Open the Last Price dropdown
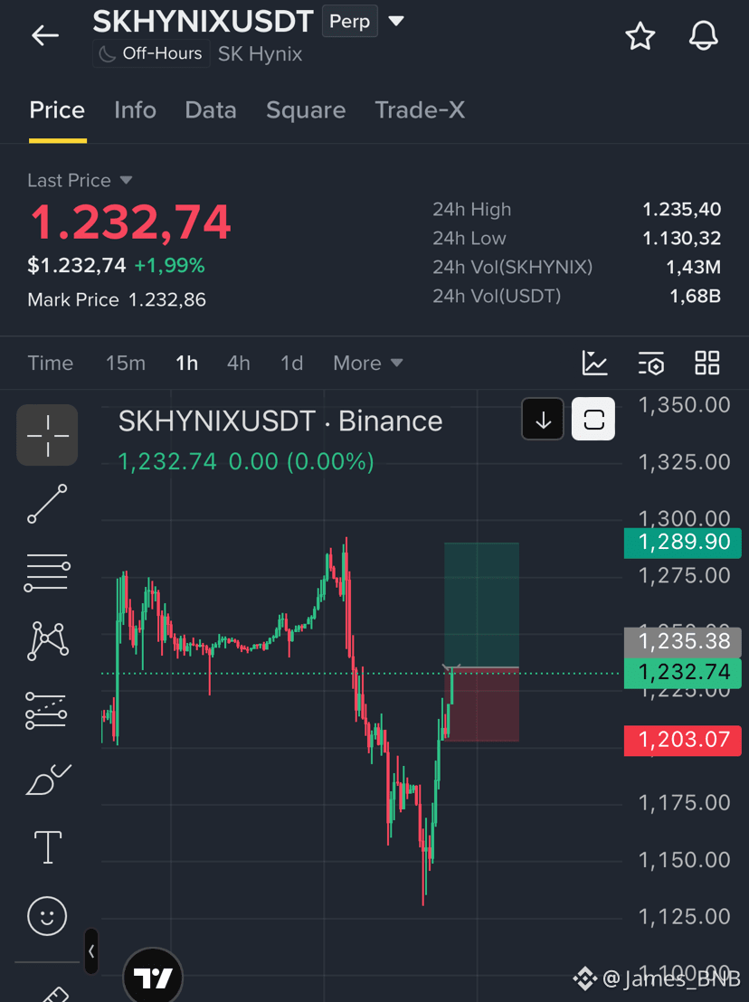The width and height of the screenshot is (749, 1002). (x=80, y=181)
